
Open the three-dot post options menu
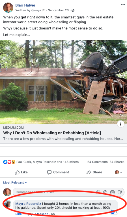click(123, 5)
